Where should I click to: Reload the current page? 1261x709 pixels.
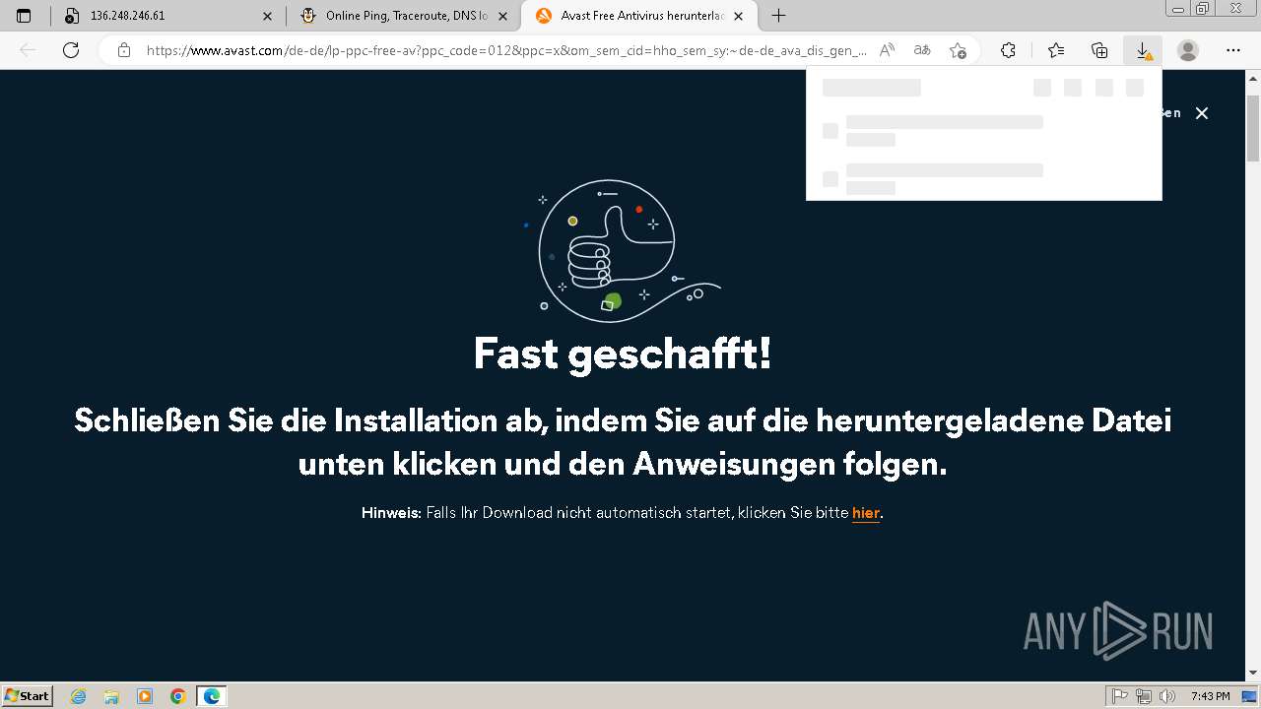[x=71, y=50]
